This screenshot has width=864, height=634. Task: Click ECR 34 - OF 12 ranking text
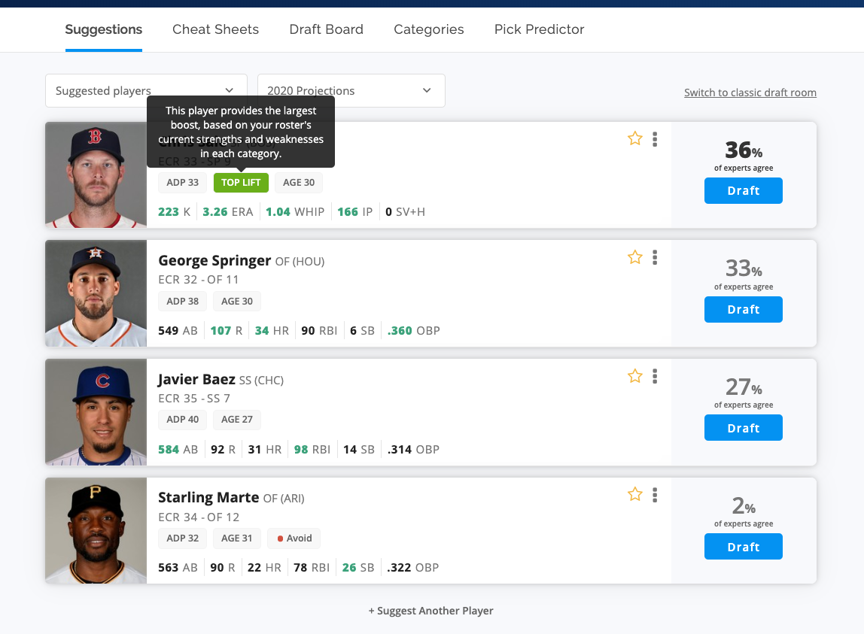(x=199, y=517)
